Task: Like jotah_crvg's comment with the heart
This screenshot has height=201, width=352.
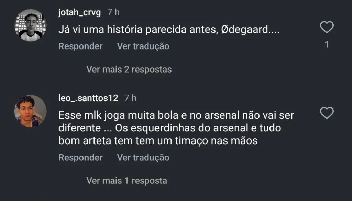Action: 327,27
